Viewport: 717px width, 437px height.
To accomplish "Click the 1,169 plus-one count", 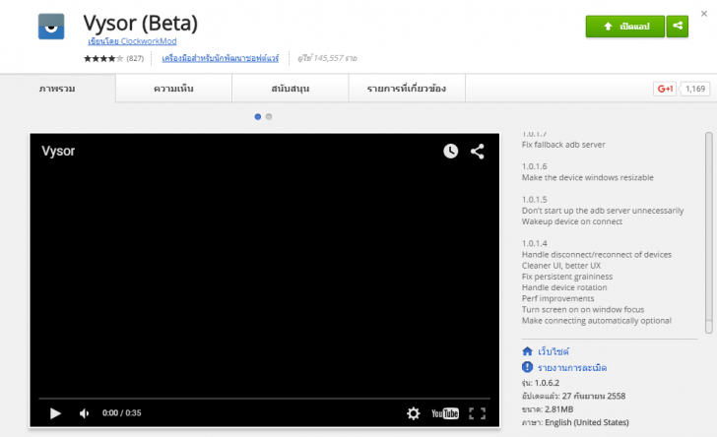I will point(695,89).
